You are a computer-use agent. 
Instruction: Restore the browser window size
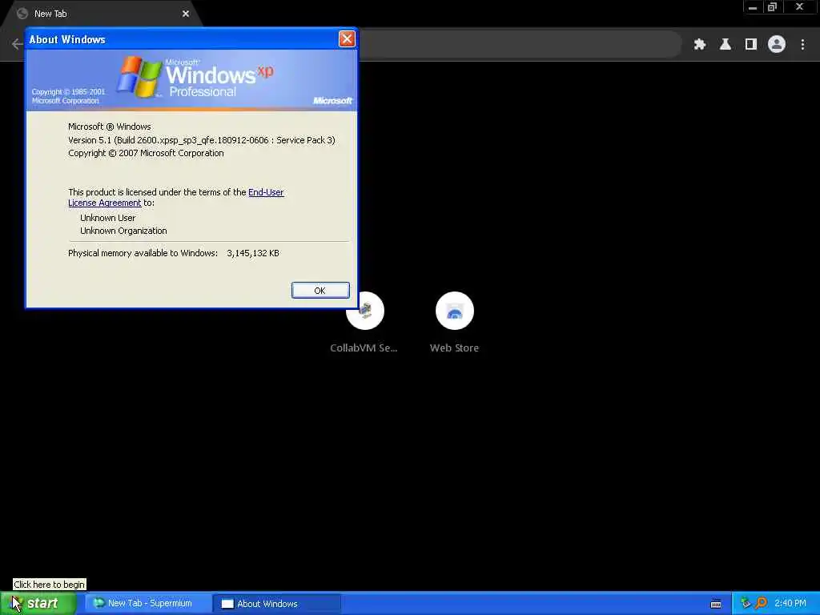click(x=772, y=7)
